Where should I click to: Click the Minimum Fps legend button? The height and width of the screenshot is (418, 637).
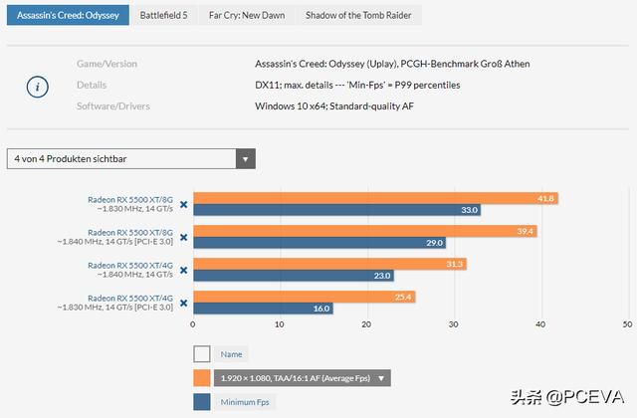click(245, 402)
